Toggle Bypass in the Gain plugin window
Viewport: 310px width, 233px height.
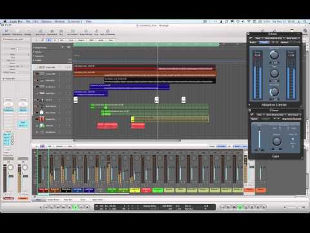click(254, 119)
